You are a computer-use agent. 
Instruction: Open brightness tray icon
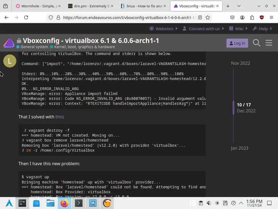217,203
